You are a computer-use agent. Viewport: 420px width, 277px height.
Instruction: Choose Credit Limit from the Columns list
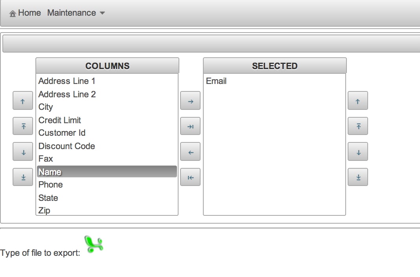[60, 120]
